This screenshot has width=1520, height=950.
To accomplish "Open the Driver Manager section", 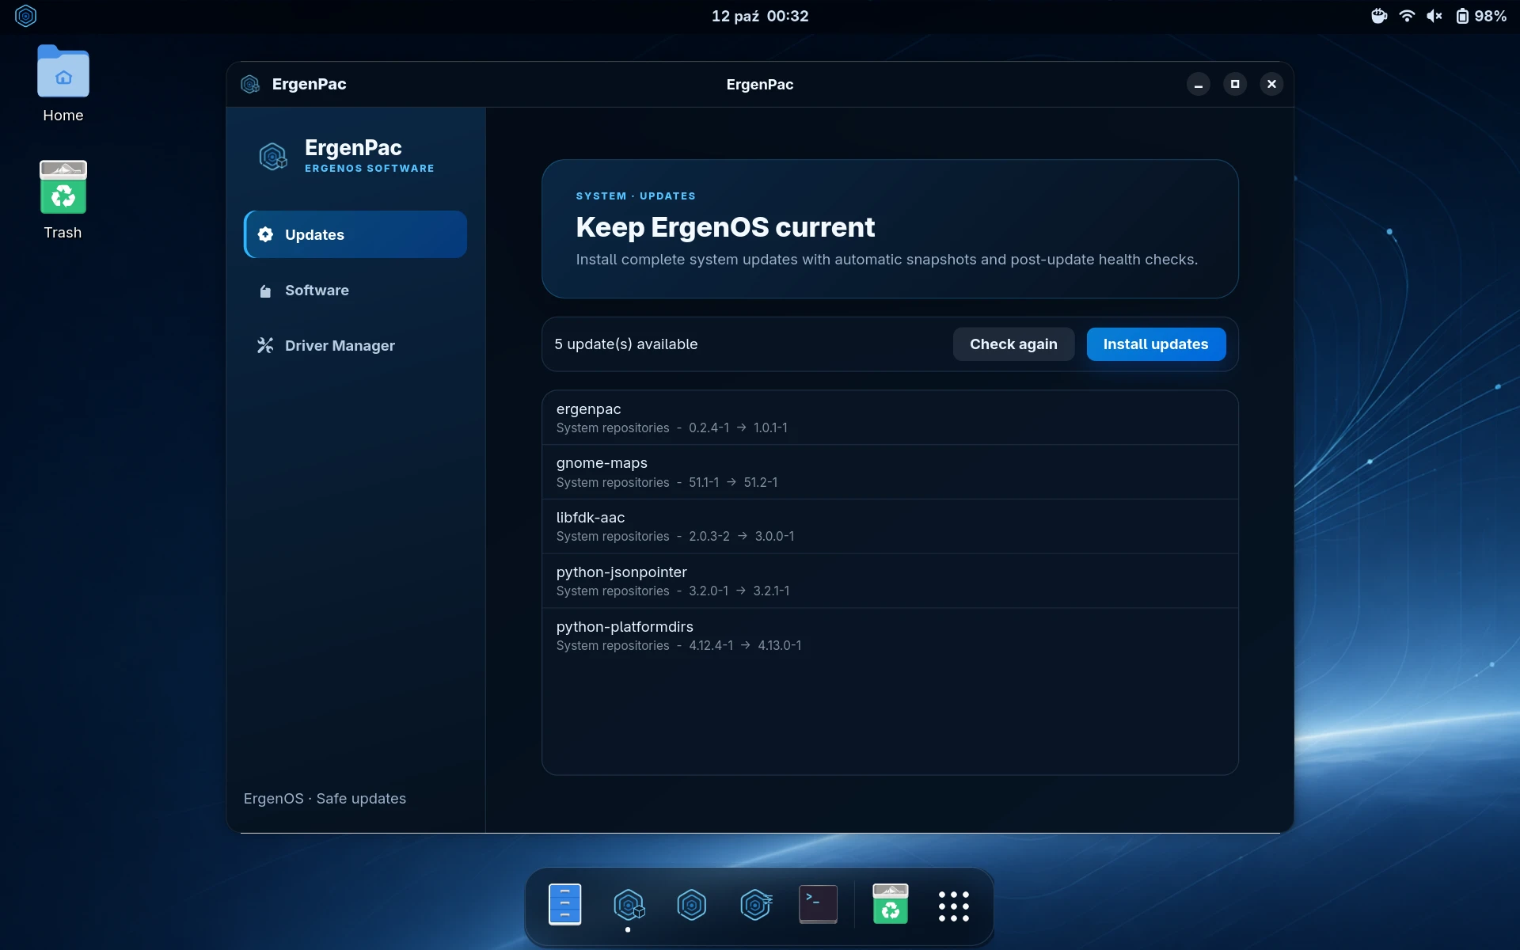I will (355, 345).
